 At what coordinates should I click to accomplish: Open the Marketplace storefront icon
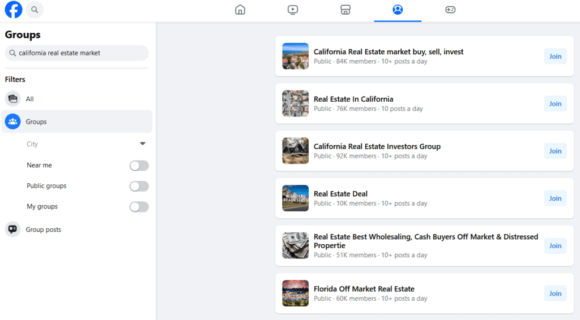coord(345,10)
